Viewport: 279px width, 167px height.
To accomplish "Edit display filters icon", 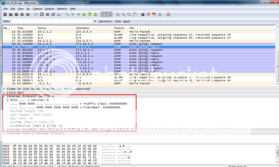I will (x=149, y=14).
